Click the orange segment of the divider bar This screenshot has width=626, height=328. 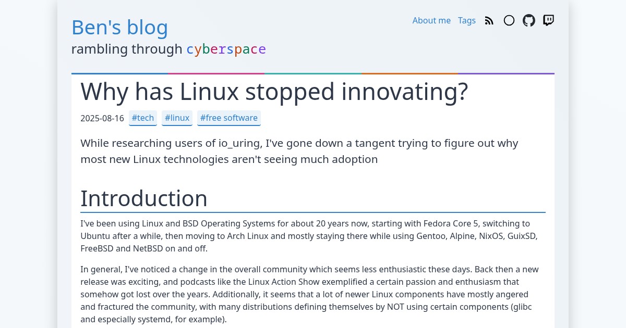point(410,73)
